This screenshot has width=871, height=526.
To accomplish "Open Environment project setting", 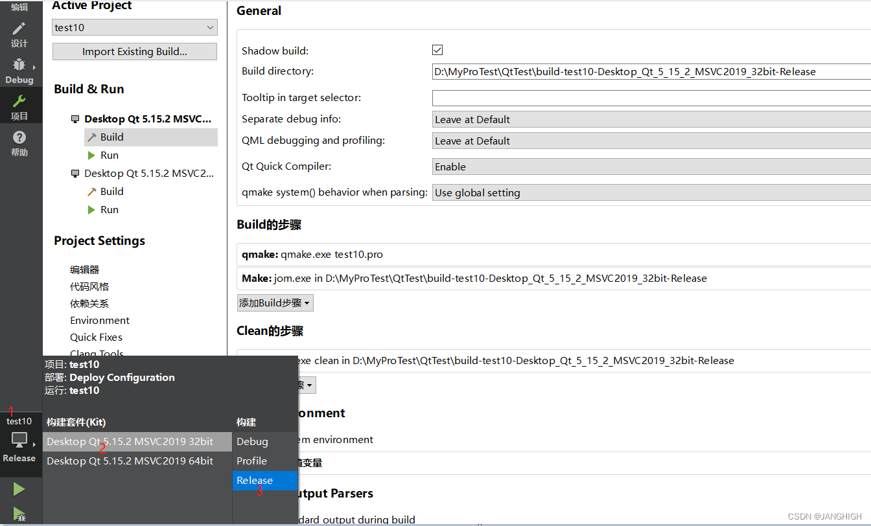I will point(100,320).
